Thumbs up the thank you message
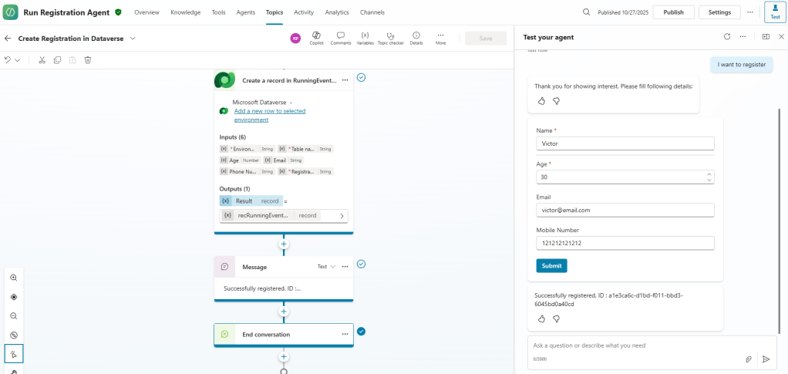 click(x=541, y=101)
